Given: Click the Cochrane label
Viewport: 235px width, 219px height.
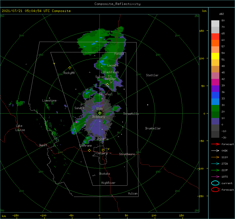Looking at the screenshot, I should (85, 146).
